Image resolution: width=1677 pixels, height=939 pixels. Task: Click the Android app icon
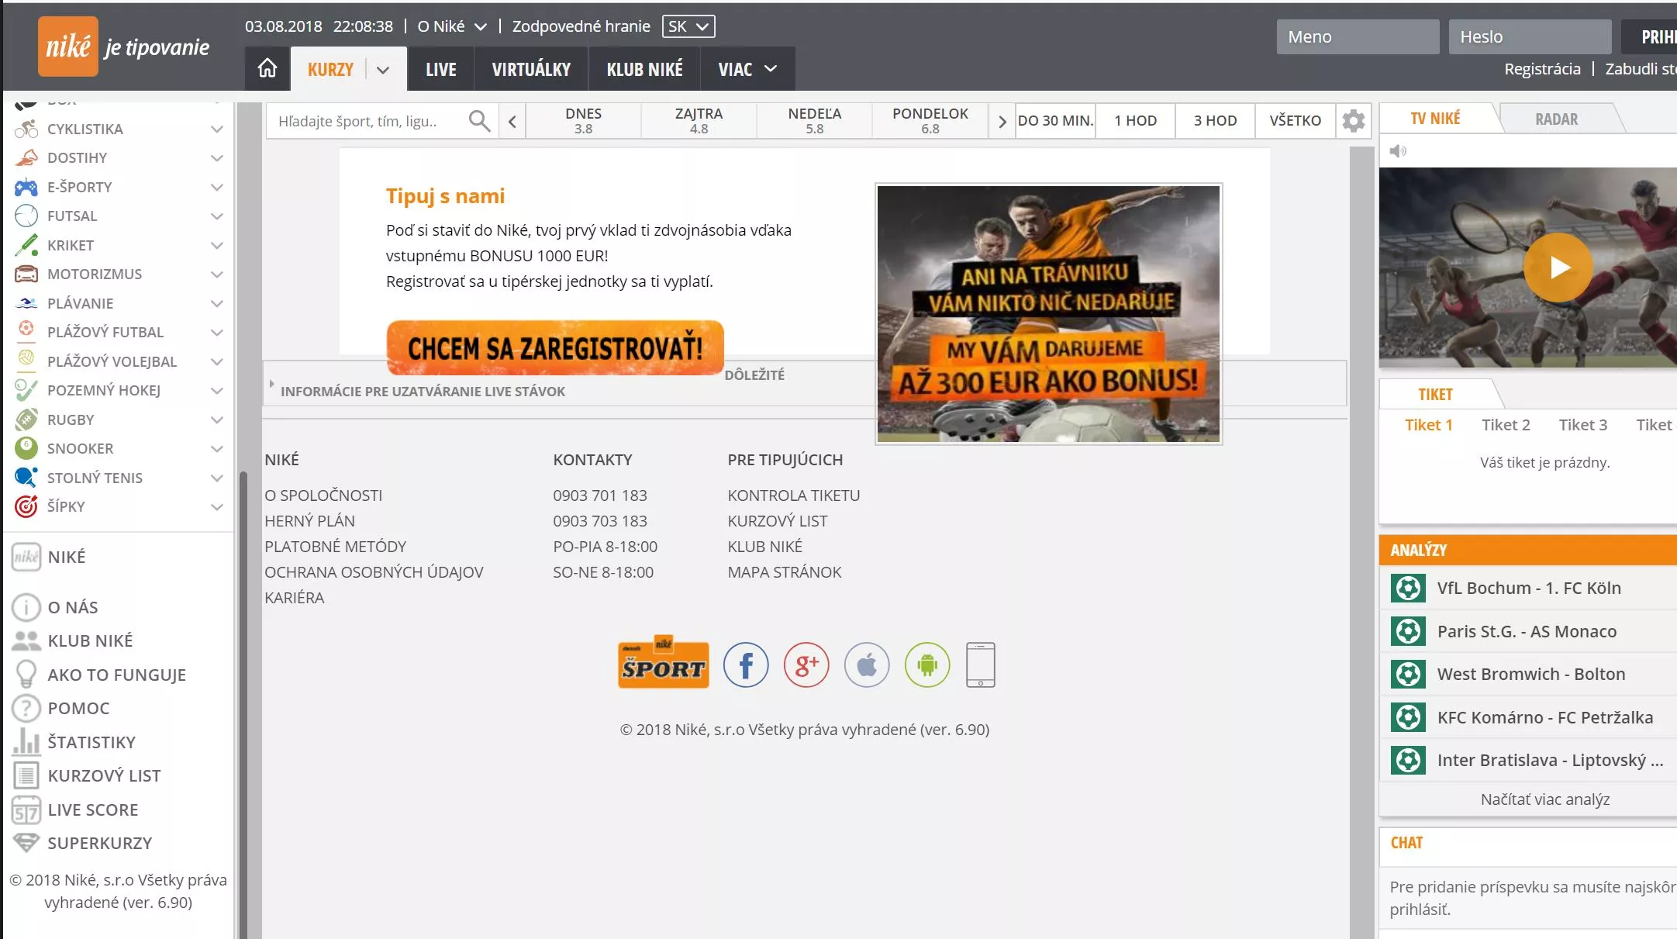pos(926,665)
